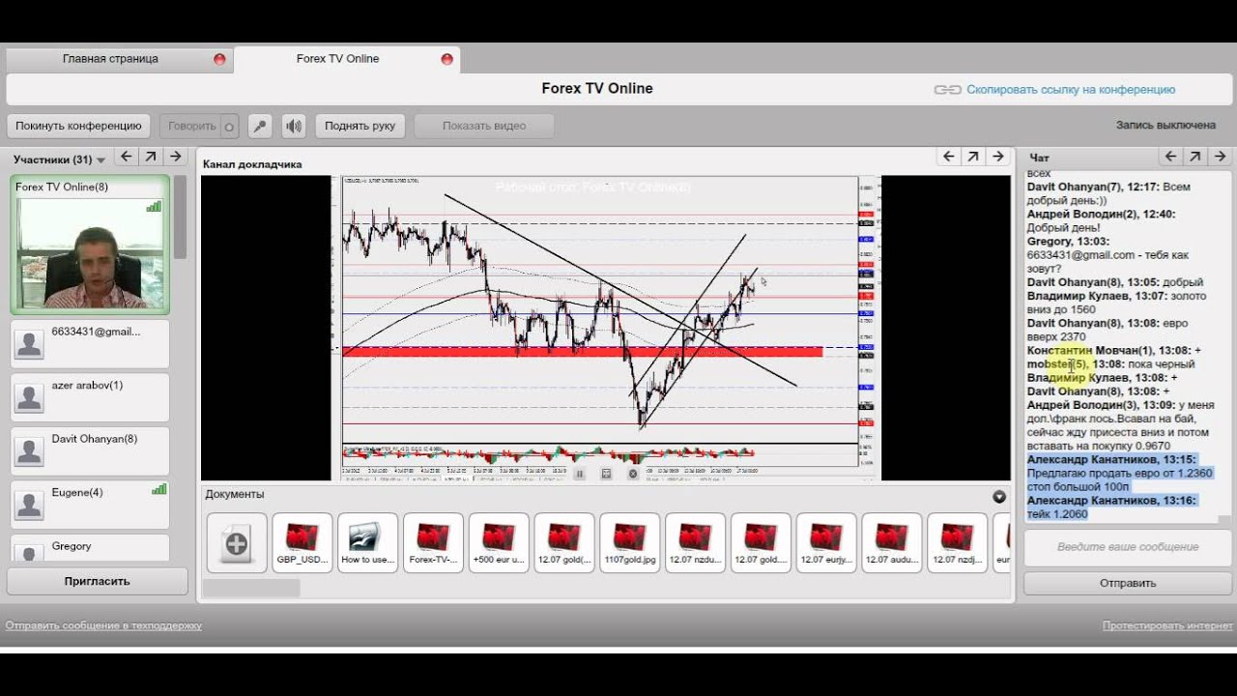The image size is (1237, 696).
Task: Select participant Gregory in the list
Action: pyautogui.click(x=90, y=548)
